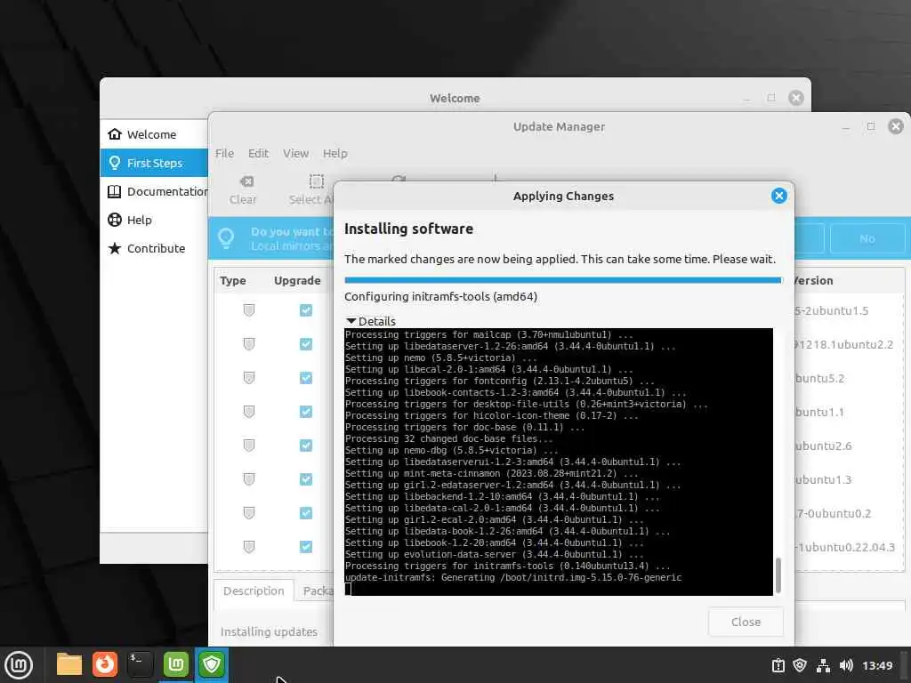This screenshot has height=683, width=911.
Task: Toggle the seventh update row's Upgrade checkbox
Action: 306,513
